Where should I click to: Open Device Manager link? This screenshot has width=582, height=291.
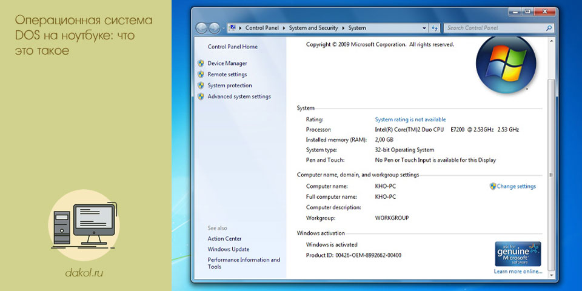(227, 64)
